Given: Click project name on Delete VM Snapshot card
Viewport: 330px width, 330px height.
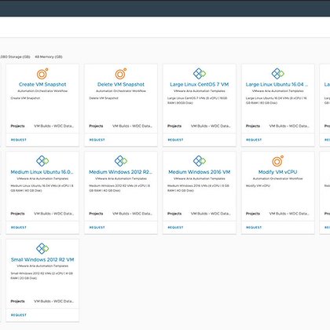Looking at the screenshot, I should (132, 126).
